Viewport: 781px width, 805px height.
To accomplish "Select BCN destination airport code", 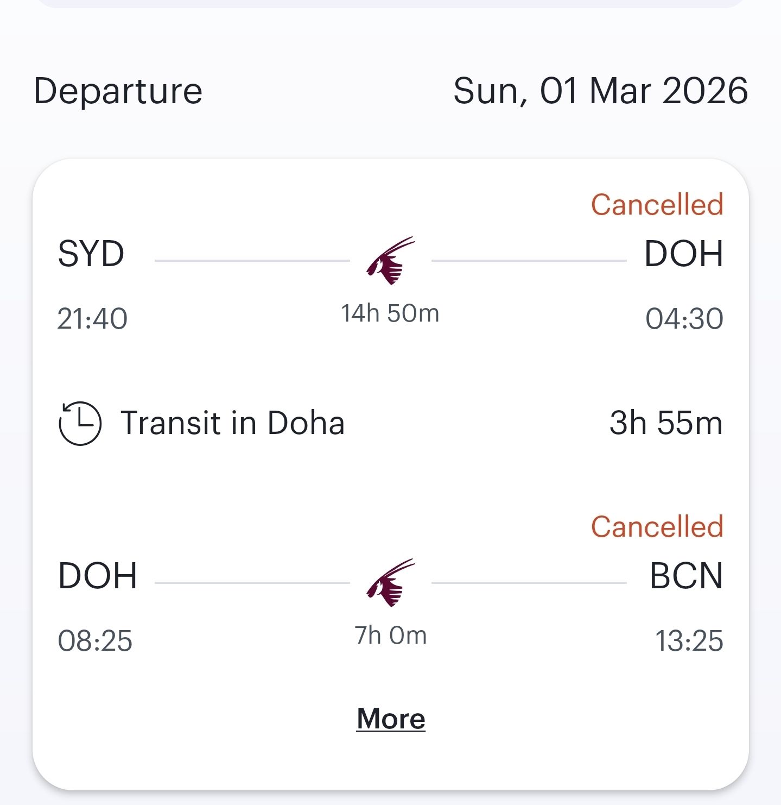I will 686,576.
